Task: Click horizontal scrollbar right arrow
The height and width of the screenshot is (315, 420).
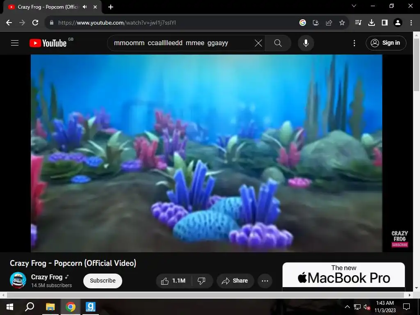Action: (x=410, y=295)
